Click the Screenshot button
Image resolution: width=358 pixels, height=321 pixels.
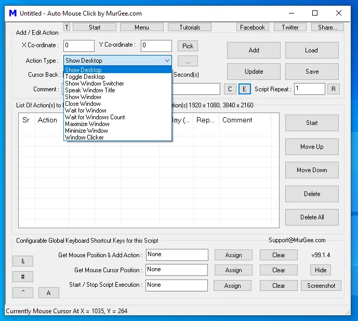(x=321, y=285)
